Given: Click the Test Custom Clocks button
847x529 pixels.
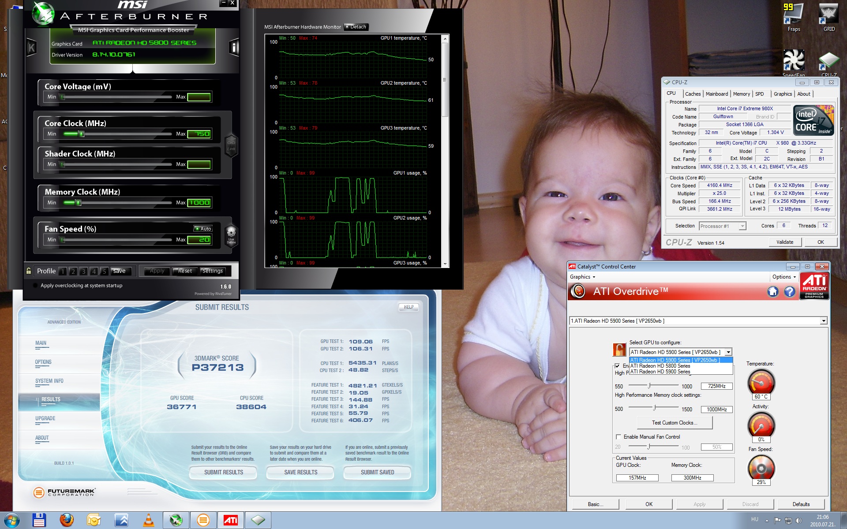Looking at the screenshot, I should (674, 423).
